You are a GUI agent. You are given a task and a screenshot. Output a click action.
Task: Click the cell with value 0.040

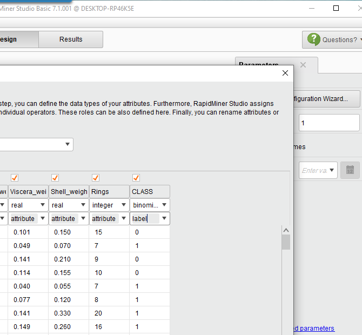coord(28,286)
